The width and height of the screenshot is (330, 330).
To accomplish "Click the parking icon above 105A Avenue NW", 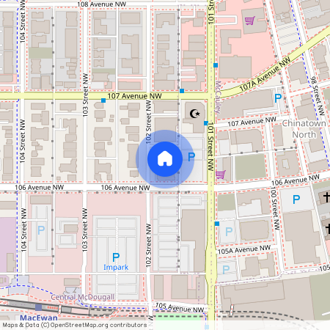I will (x=229, y=232).
